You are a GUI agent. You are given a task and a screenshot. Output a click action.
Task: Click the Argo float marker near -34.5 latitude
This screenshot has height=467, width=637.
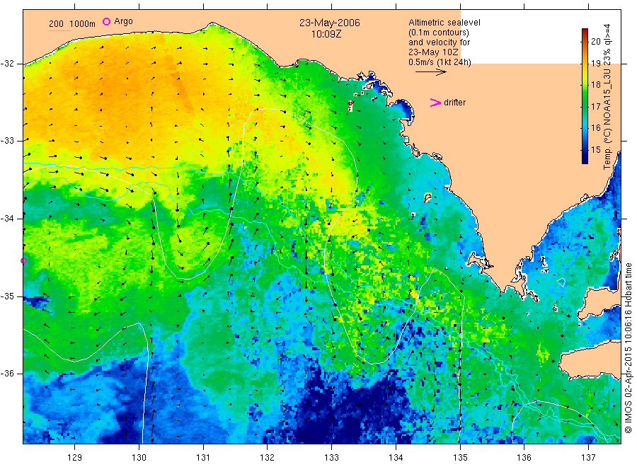(23, 261)
